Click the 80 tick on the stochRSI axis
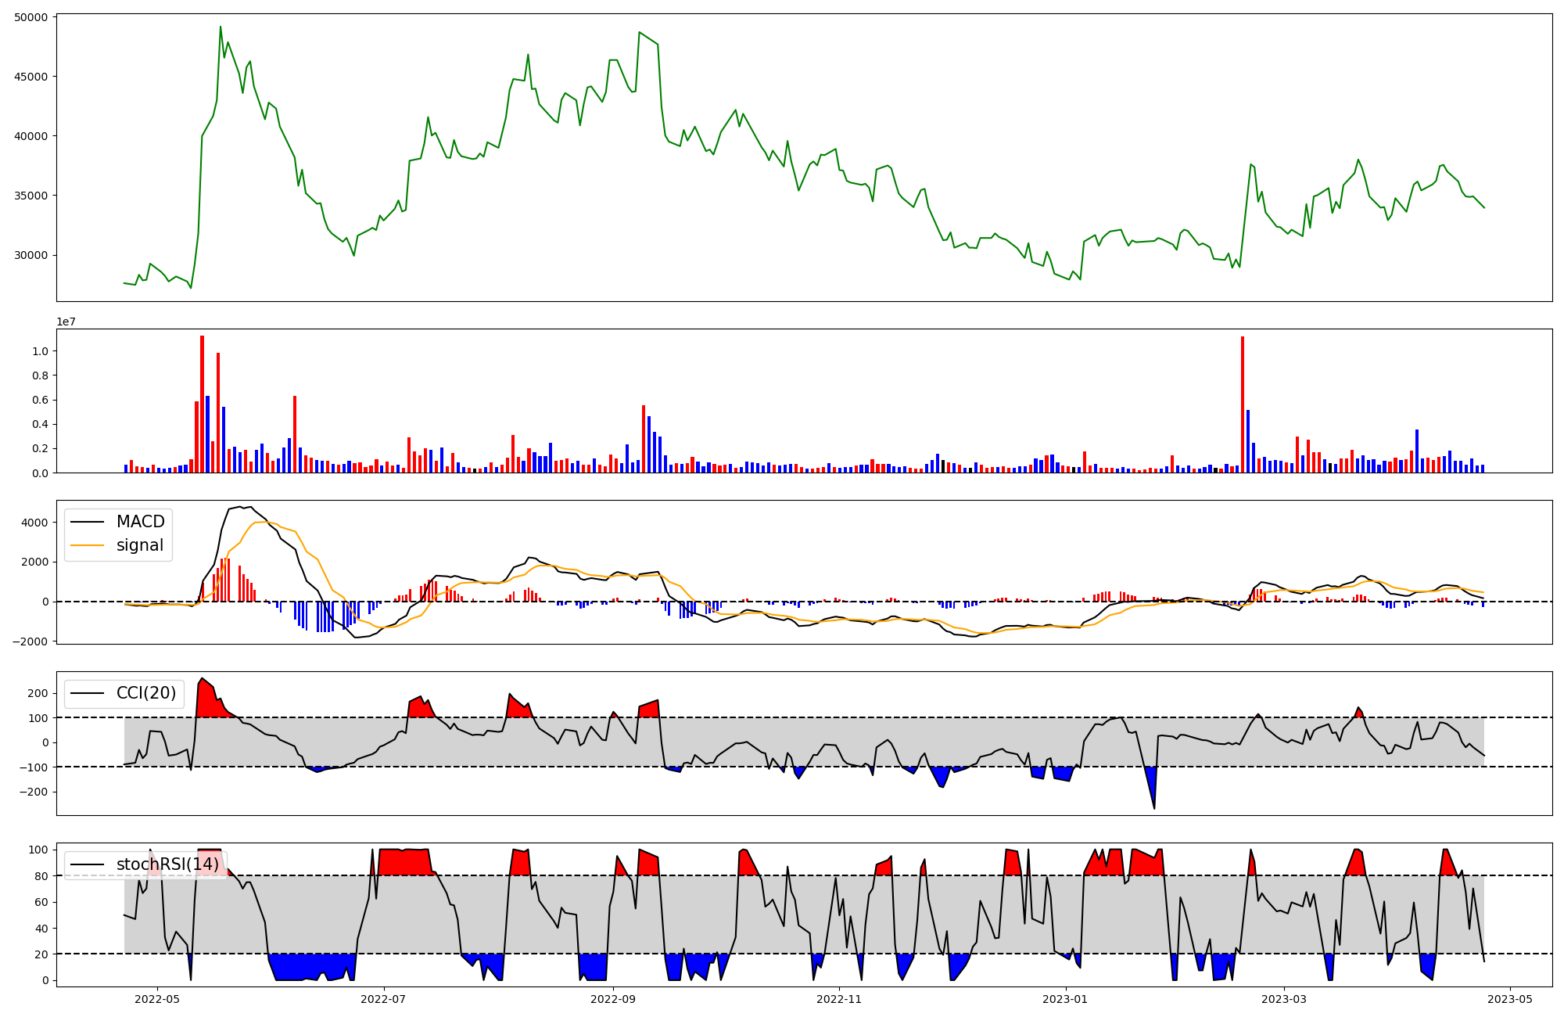The width and height of the screenshot is (1564, 1017). [41, 876]
